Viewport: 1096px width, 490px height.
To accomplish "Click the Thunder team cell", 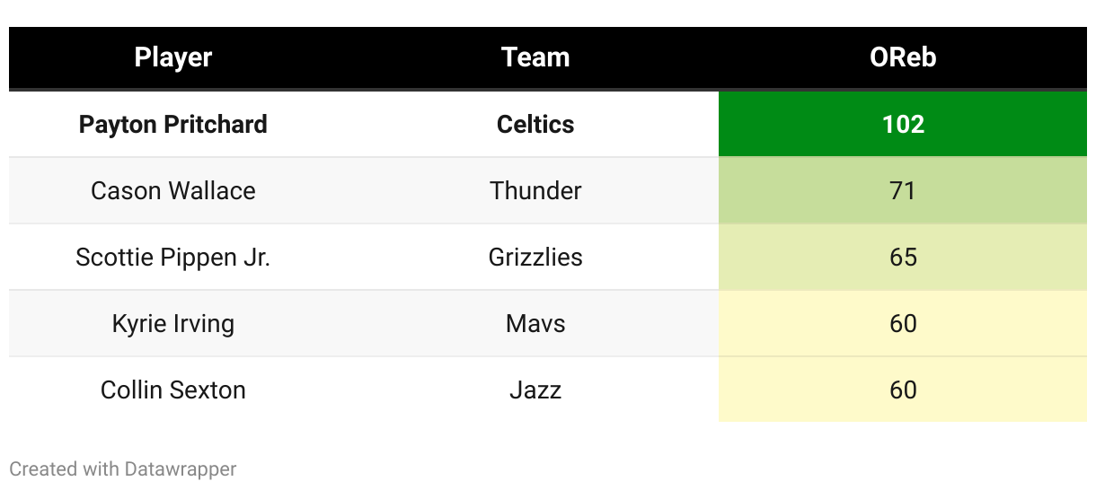I will (535, 190).
